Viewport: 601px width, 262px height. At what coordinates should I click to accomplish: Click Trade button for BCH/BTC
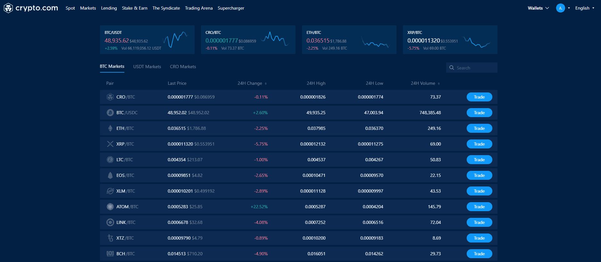pos(479,254)
